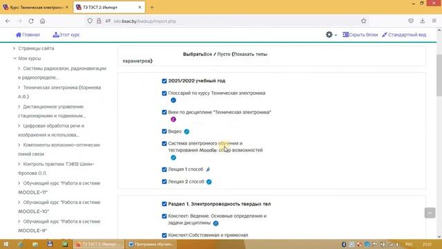Close the ТЭ ТЭСТ 2: Импорт tab

140,8
